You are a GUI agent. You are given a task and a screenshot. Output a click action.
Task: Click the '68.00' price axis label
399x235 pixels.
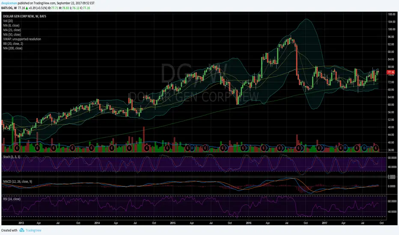click(391, 90)
